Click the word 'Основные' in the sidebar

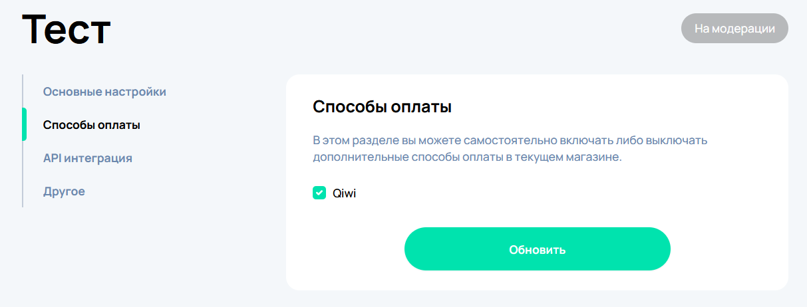pyautogui.click(x=73, y=92)
